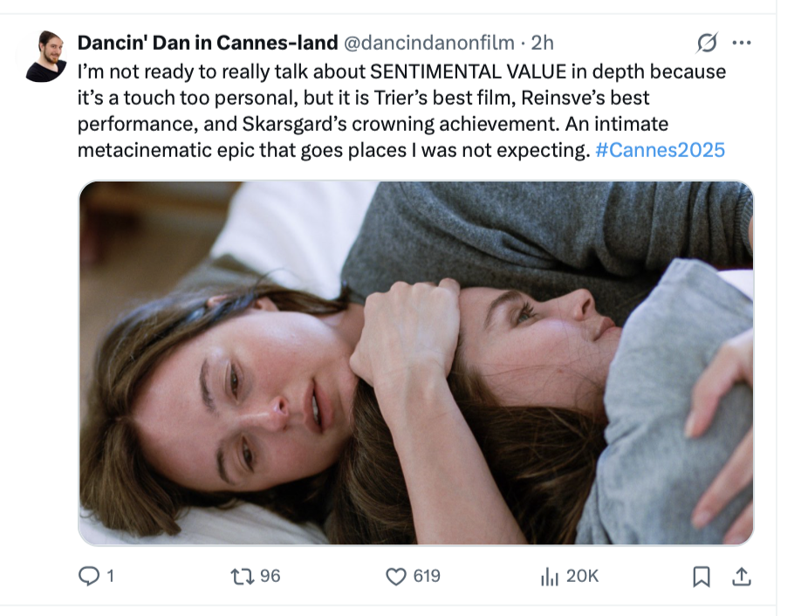This screenshot has height=616, width=801.
Task: Click the 619 likes count
Action: [x=427, y=576]
